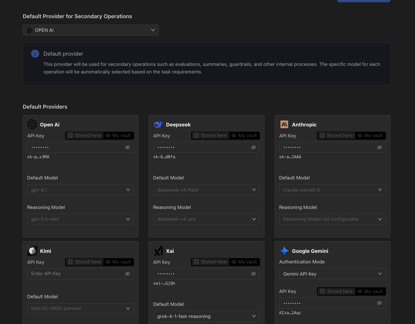The image size is (415, 324).
Task: Open the Reasoning Model not configurable dropdown
Action: click(x=333, y=219)
